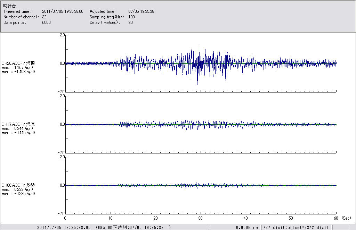Click the CH26 min. = -1.498 gal reading
Viewport: 356px width, 230px height.
[x=18, y=72]
